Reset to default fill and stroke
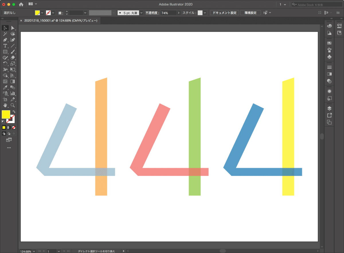Image resolution: width=344 pixels, height=253 pixels. (x=3, y=121)
